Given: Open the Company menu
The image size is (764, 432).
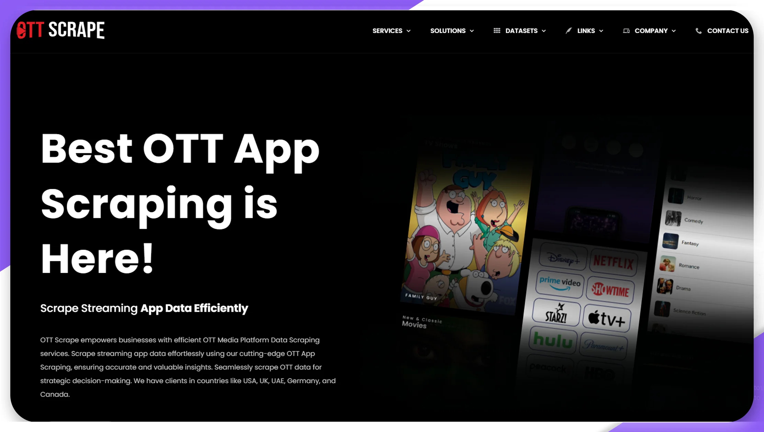Looking at the screenshot, I should (x=651, y=31).
